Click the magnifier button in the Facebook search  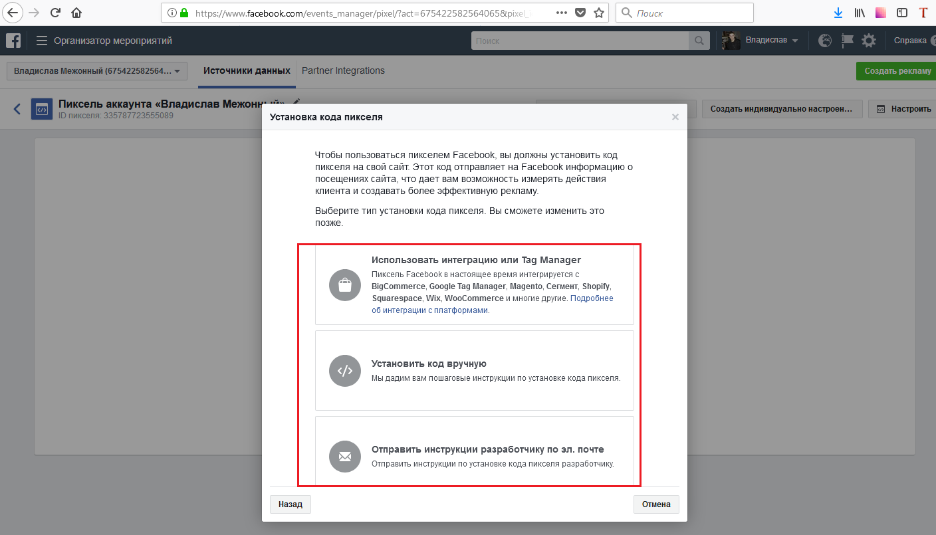pyautogui.click(x=699, y=41)
